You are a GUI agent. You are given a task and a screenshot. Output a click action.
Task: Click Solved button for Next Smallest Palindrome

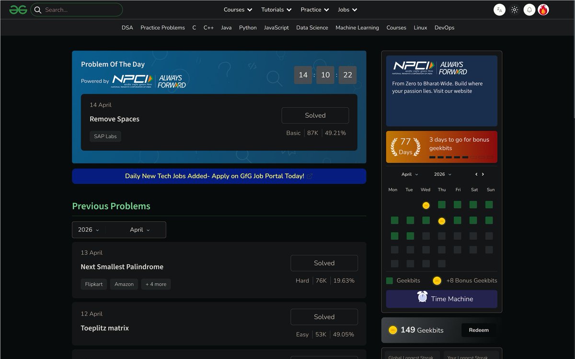click(x=324, y=263)
